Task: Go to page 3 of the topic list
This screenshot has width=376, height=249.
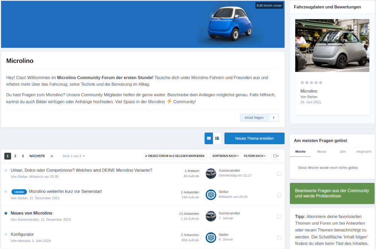Action: pyautogui.click(x=23, y=156)
